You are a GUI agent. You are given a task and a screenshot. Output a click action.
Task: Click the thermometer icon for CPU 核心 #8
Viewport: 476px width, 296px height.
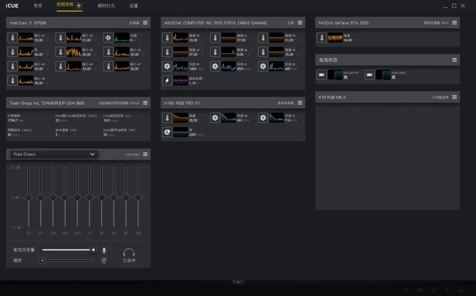coord(12,81)
